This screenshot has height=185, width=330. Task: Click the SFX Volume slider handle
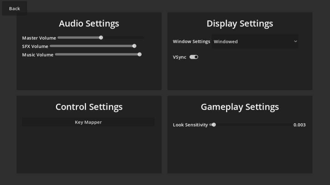tap(134, 46)
